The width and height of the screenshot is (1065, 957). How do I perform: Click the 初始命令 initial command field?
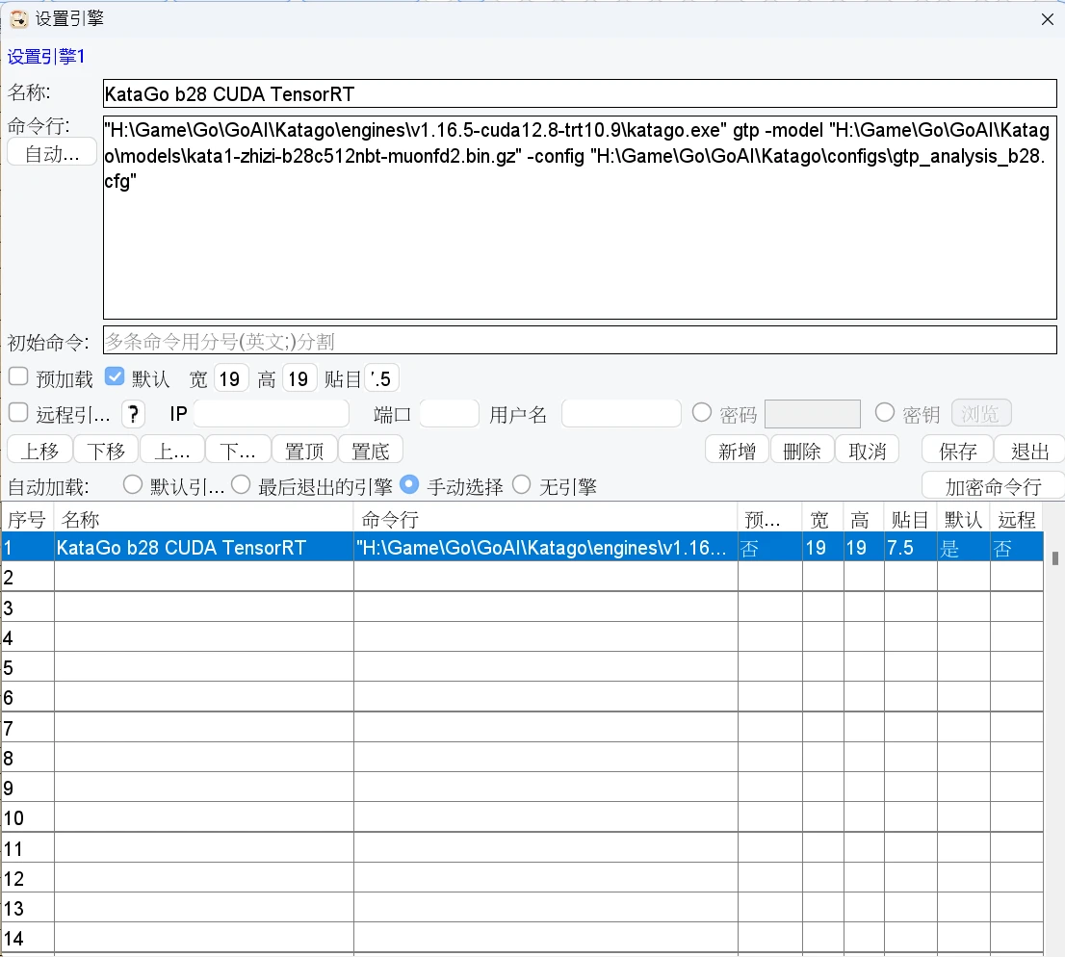coord(580,340)
